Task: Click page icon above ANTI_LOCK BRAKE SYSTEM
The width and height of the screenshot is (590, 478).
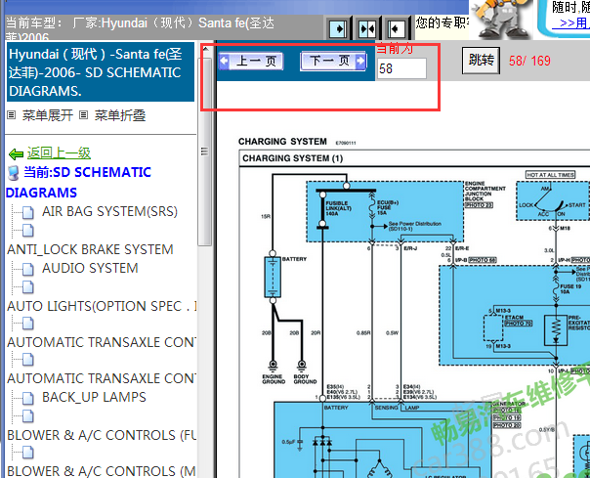Action: click(x=28, y=231)
